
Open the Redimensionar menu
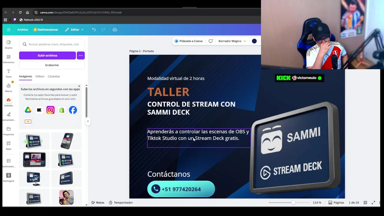click(46, 30)
